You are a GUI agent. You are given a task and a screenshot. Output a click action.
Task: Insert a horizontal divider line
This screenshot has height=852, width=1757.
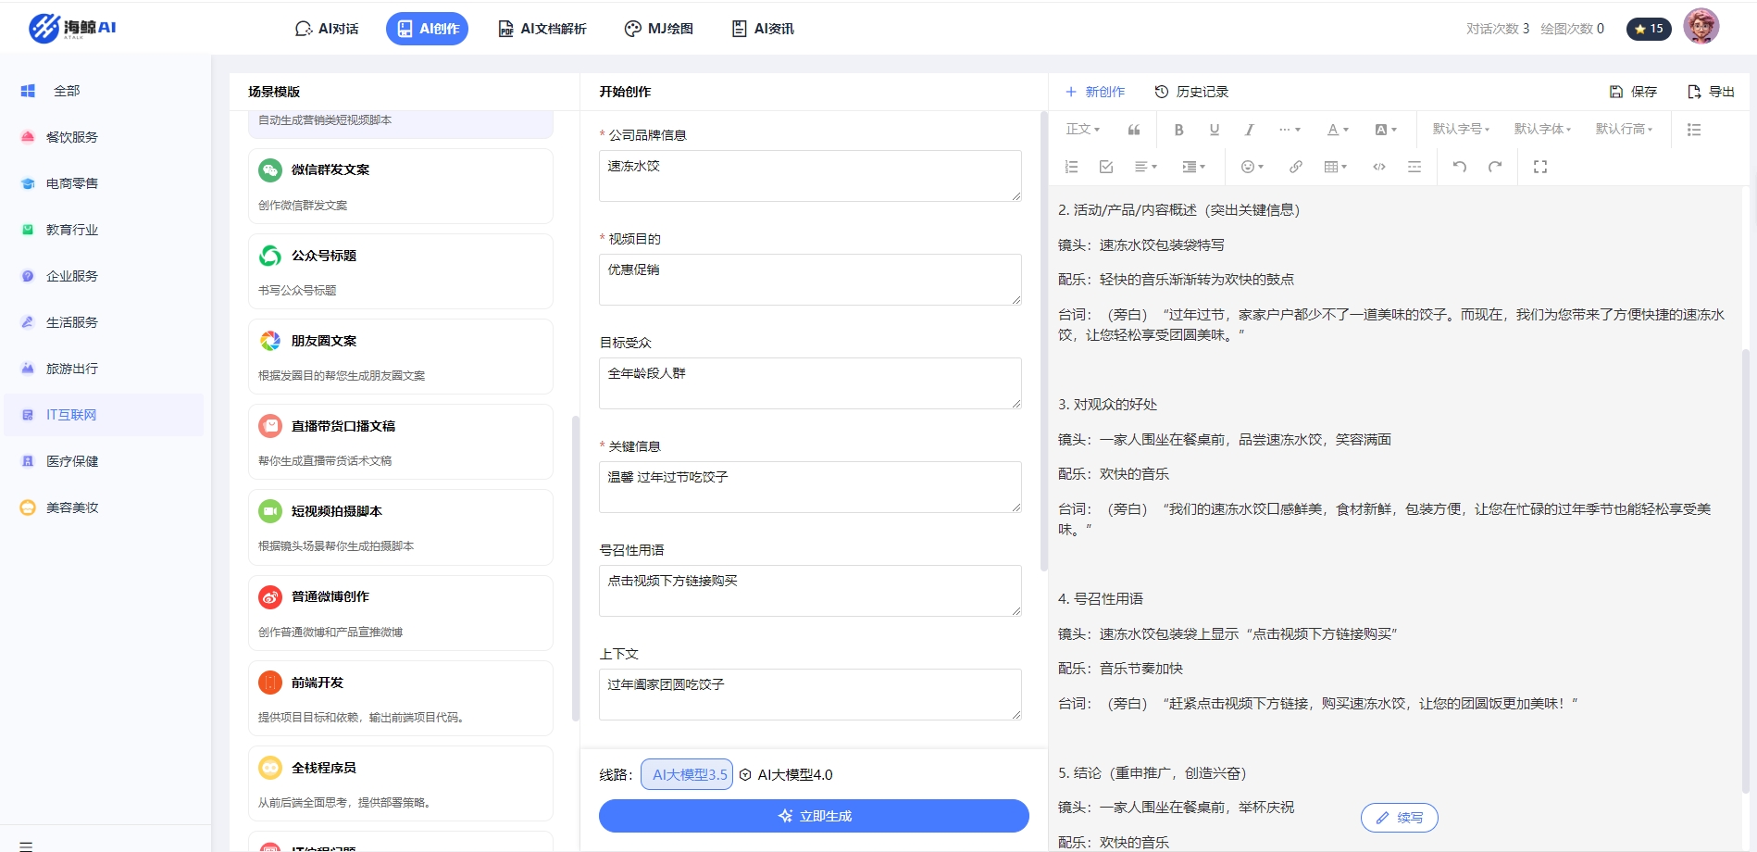[x=1414, y=167]
